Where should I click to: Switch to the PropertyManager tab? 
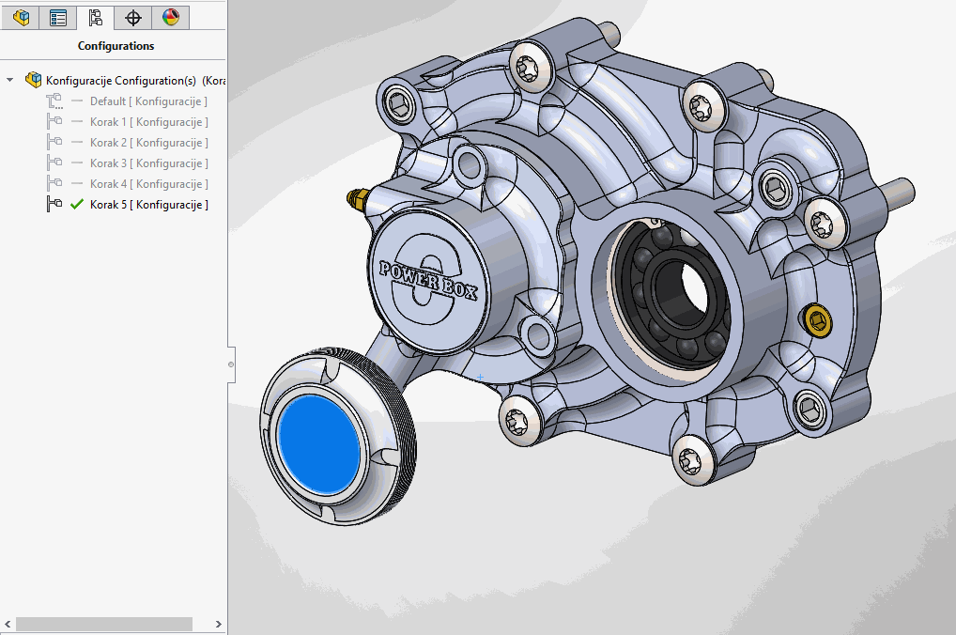[58, 17]
